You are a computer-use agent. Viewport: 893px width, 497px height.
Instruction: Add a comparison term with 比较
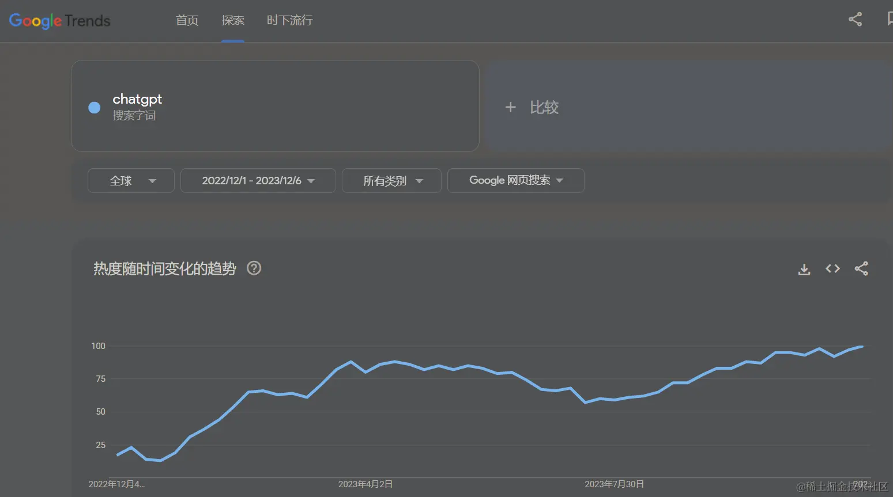click(688, 107)
